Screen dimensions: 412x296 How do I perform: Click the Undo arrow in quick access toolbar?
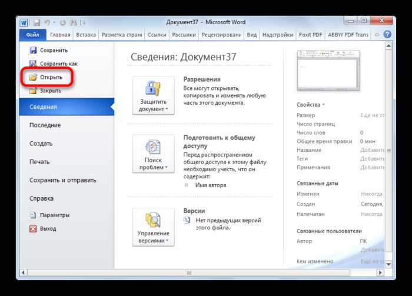pyautogui.click(x=47, y=22)
